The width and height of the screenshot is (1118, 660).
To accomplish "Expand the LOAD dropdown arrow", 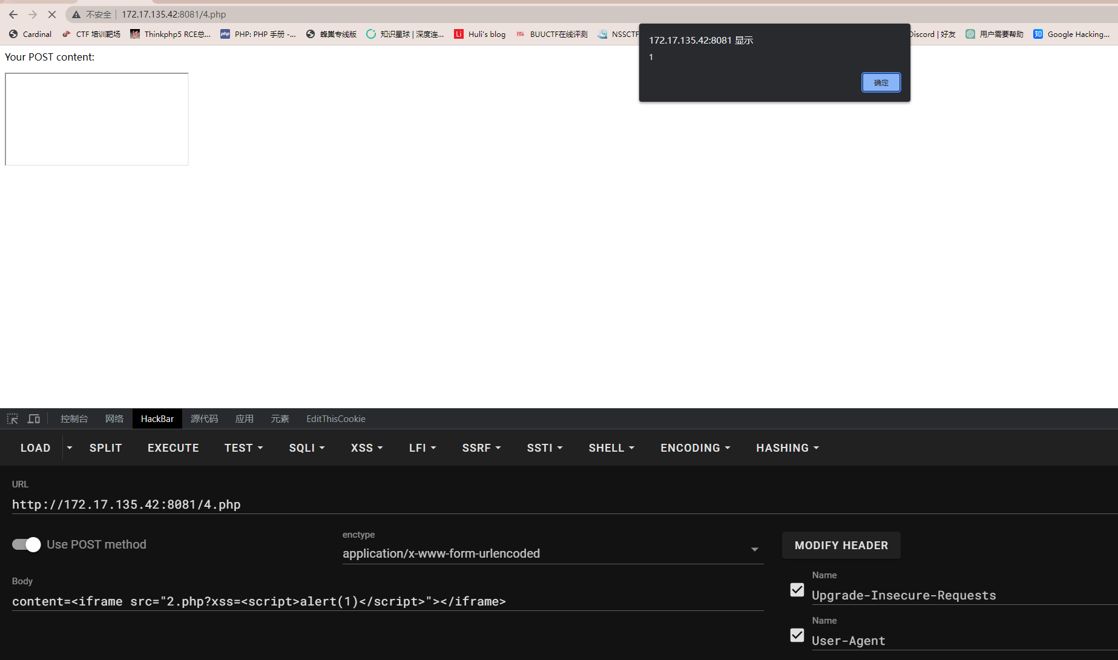I will coord(70,448).
